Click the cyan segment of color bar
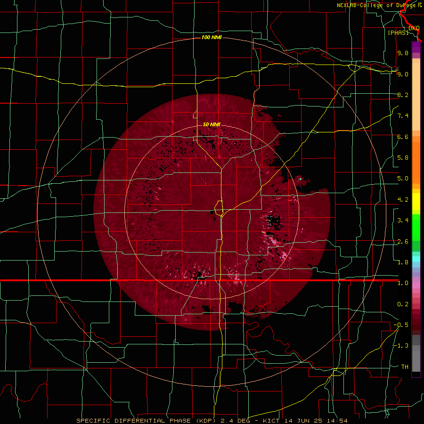The height and width of the screenshot is (424, 424). (416, 259)
